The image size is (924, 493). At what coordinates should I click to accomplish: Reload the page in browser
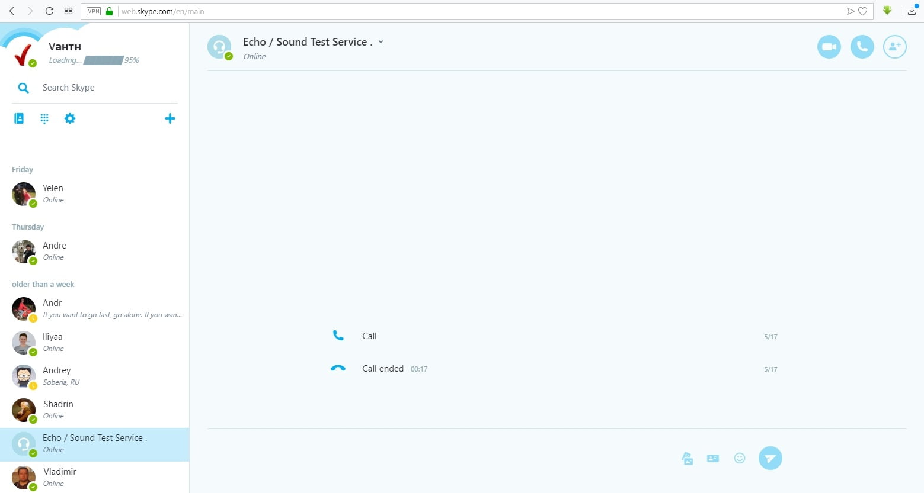click(x=49, y=11)
